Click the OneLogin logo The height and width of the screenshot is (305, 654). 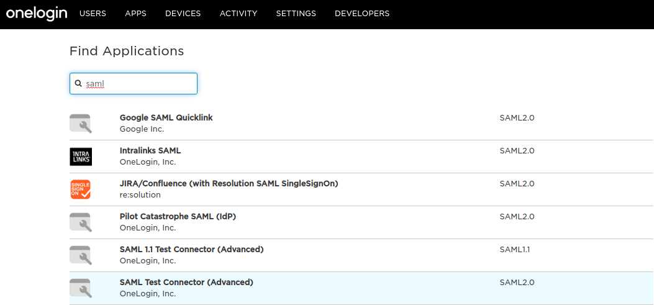tap(37, 13)
